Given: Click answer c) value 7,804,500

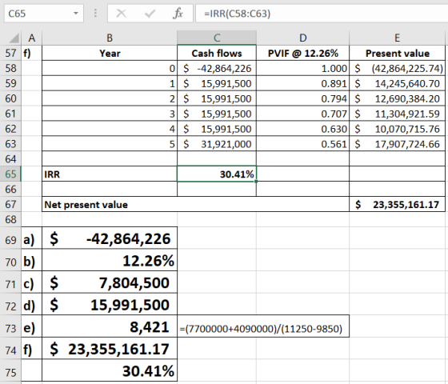Looking at the screenshot, I should click(x=110, y=282).
